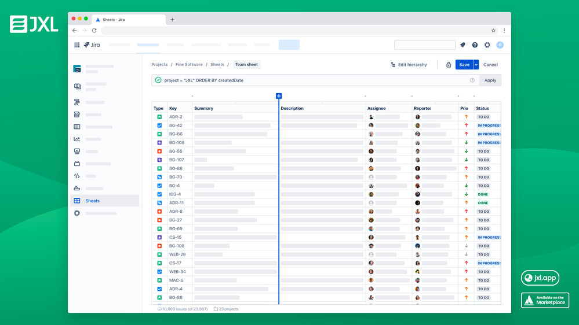Change the IN PROGRESS status of BG-42
Screen dimensions: 579x325
(489, 125)
